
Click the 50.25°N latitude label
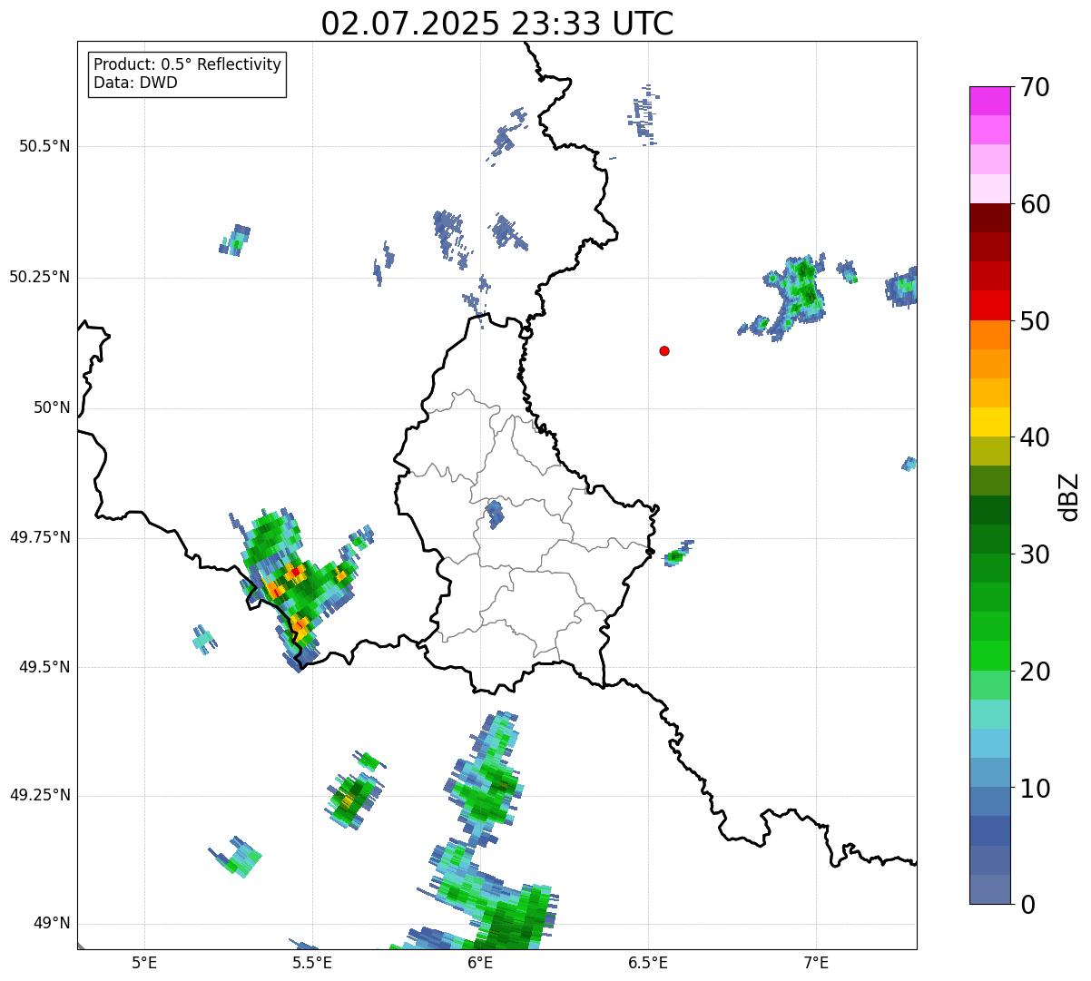click(x=39, y=277)
